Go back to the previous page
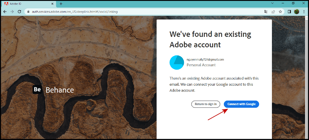This screenshot has width=309, height=140. [5, 12]
